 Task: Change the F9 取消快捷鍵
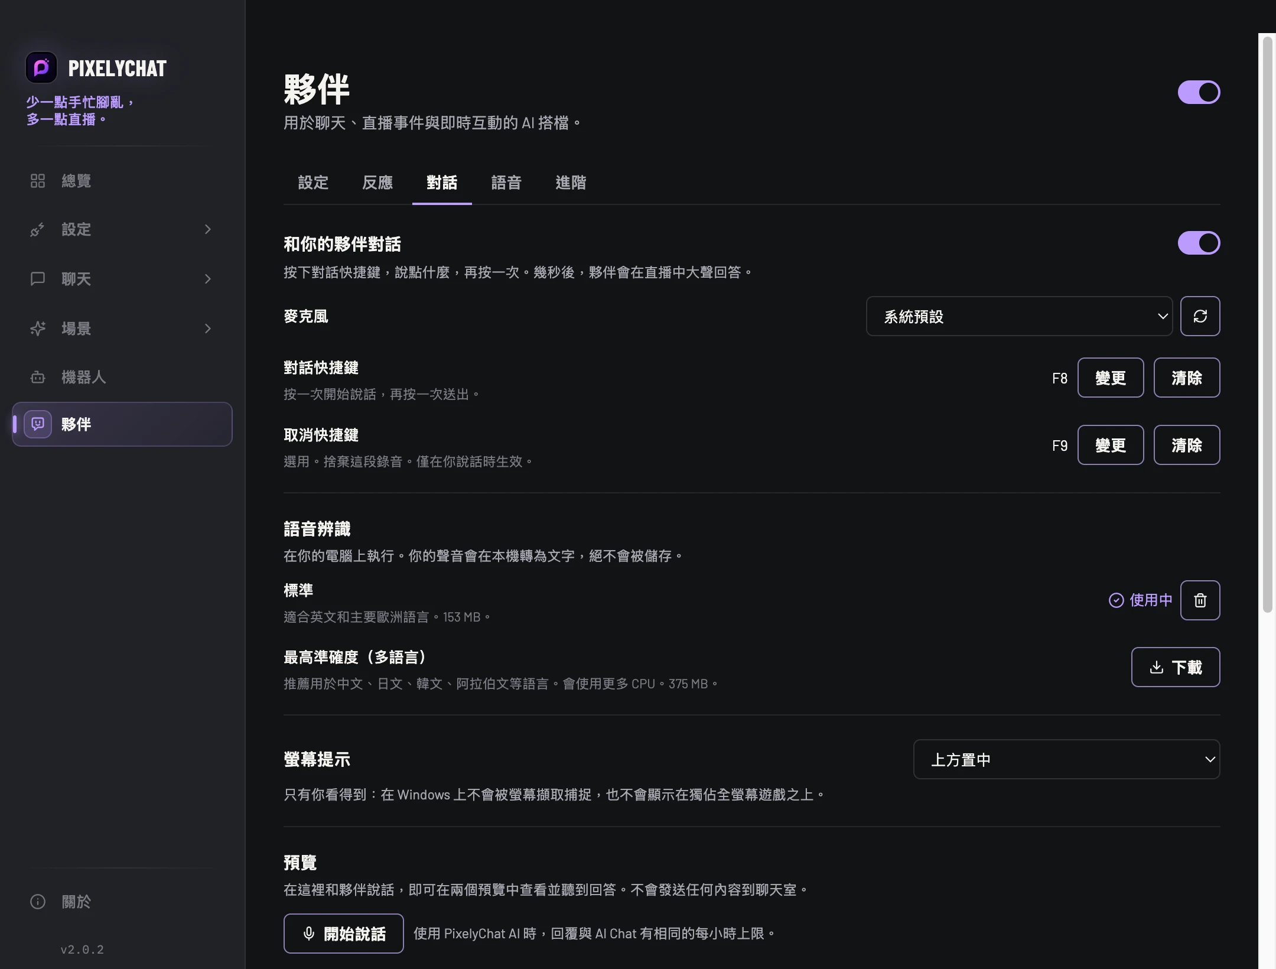[x=1111, y=445]
